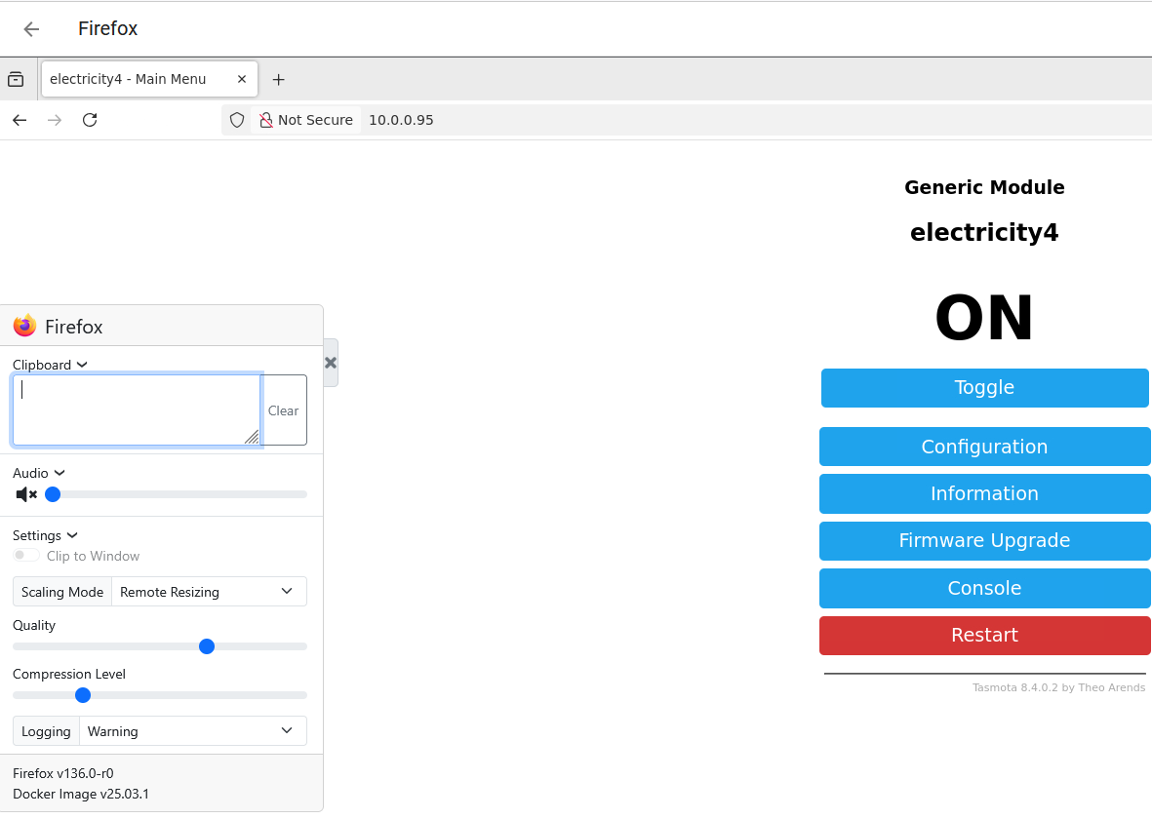Open the Tasmota Console
The width and height of the screenshot is (1152, 819).
point(984,588)
